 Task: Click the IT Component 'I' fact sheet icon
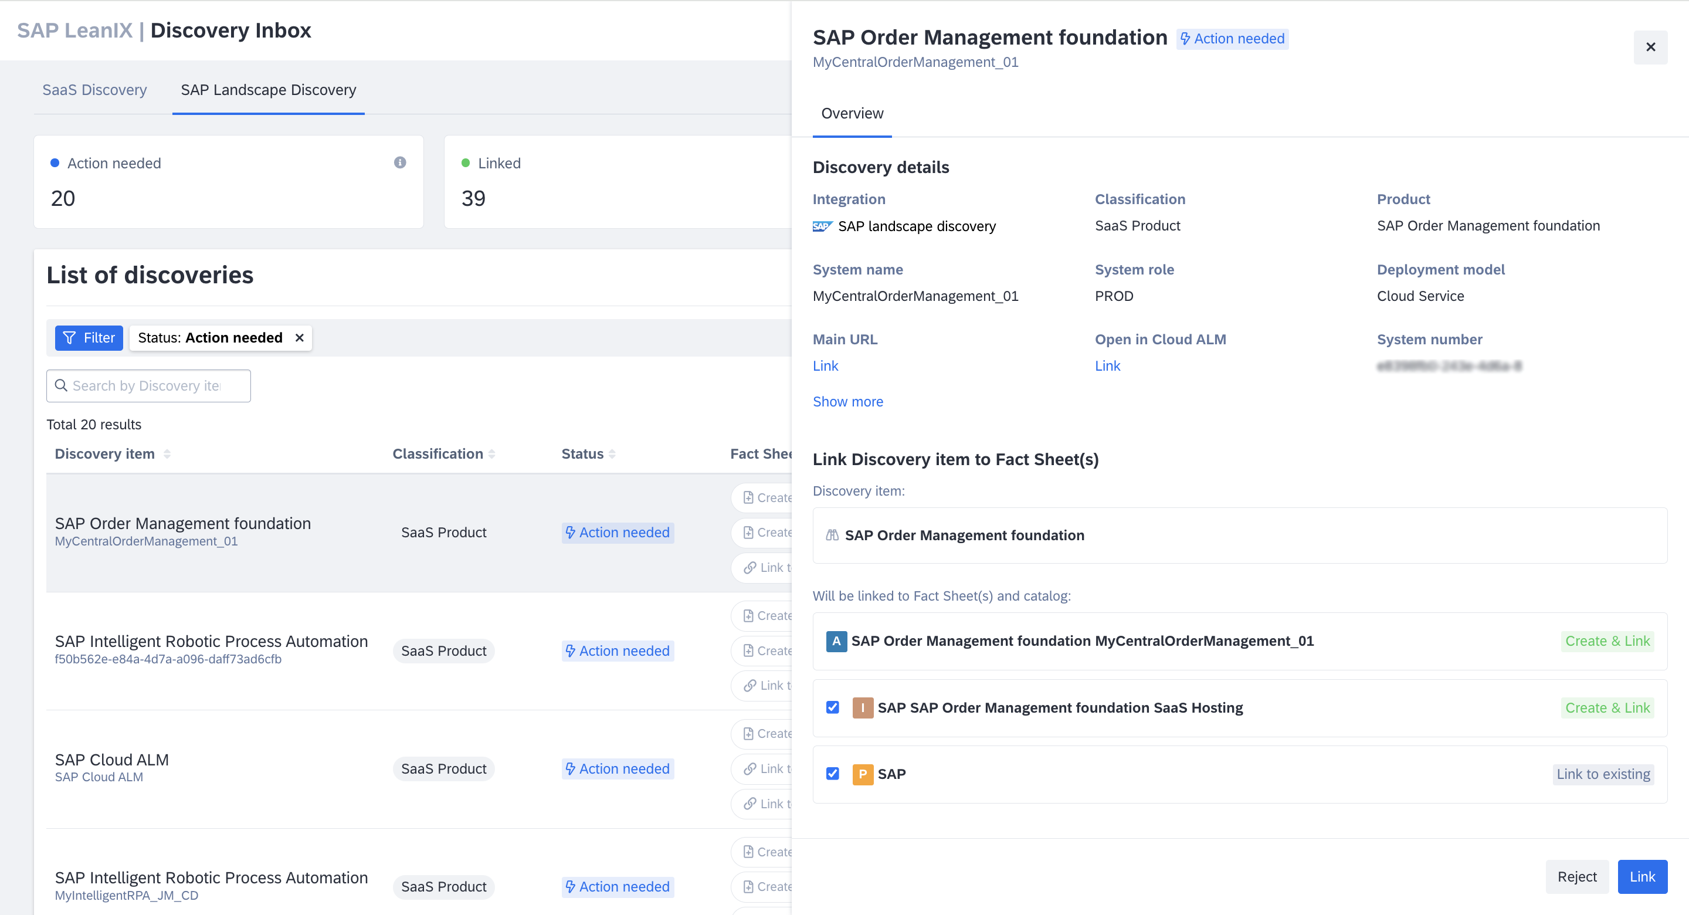[x=862, y=708]
